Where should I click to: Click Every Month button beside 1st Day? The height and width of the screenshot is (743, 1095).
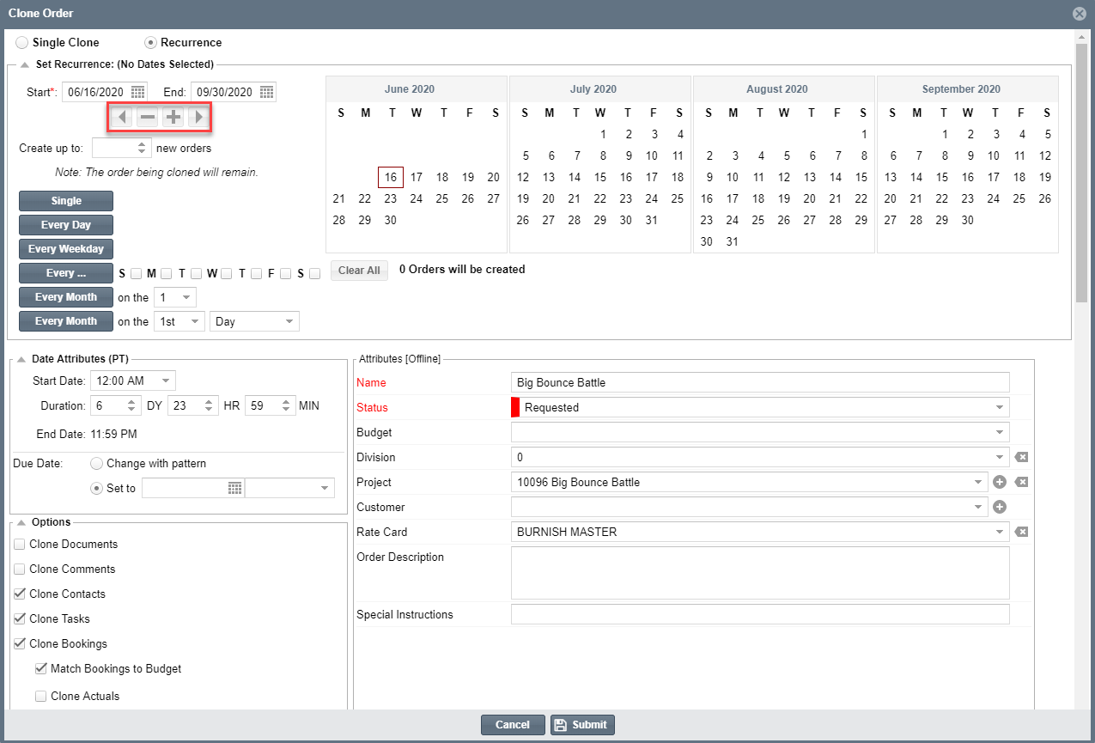(x=66, y=321)
